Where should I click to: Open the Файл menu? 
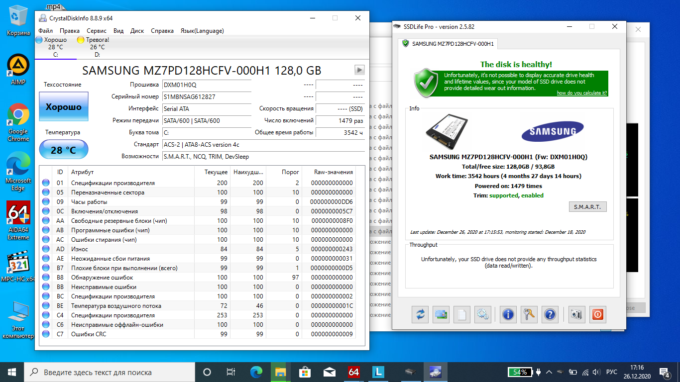coord(46,31)
